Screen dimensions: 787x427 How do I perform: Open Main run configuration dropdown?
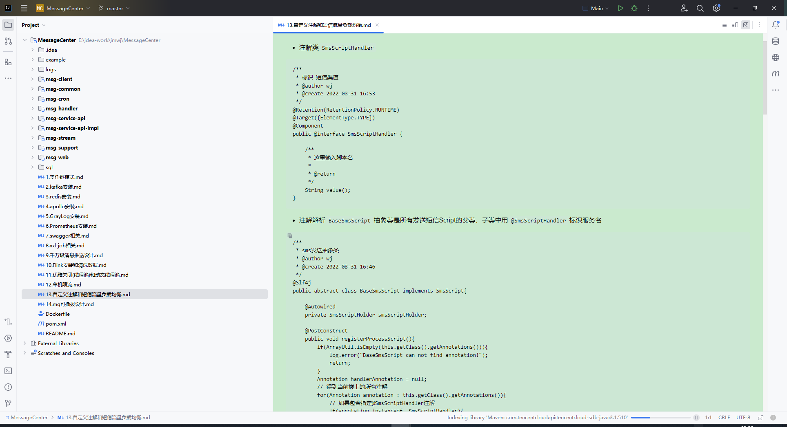(x=596, y=8)
